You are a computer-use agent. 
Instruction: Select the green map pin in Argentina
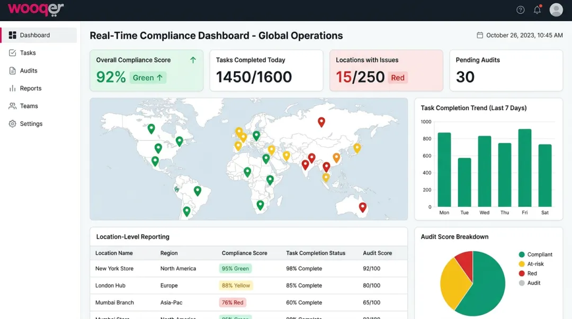pyautogui.click(x=186, y=211)
